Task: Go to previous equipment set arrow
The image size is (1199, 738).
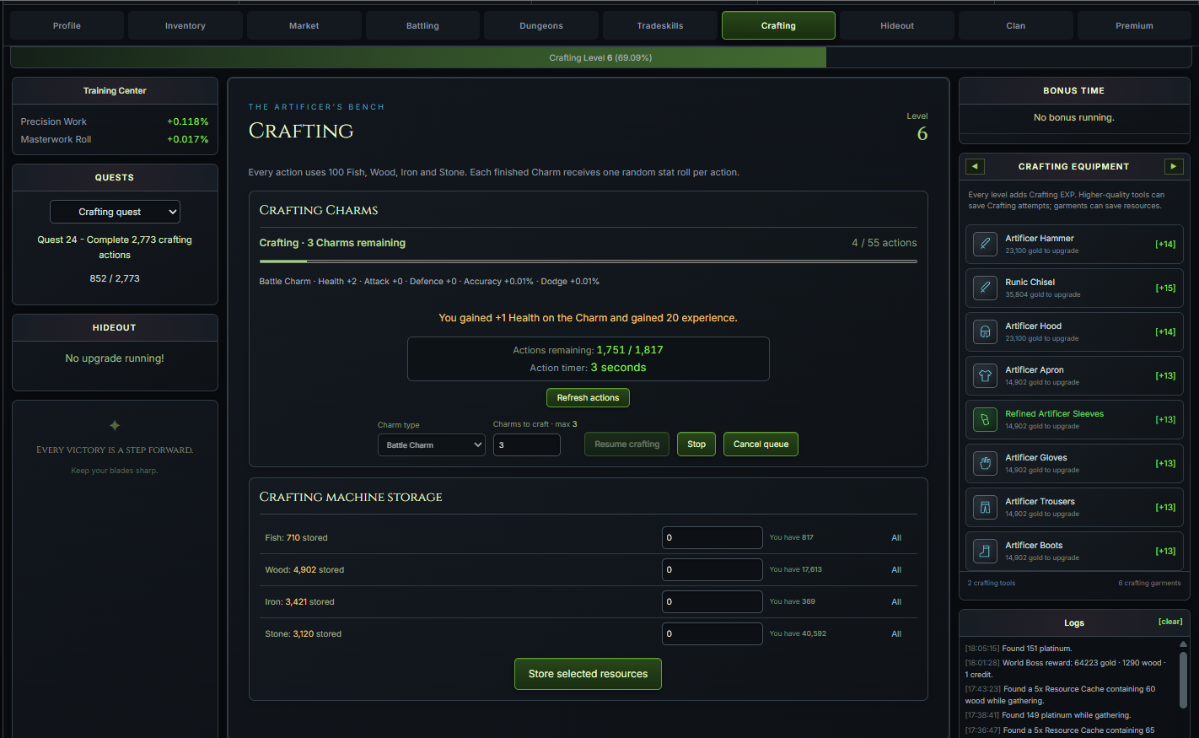Action: [975, 166]
